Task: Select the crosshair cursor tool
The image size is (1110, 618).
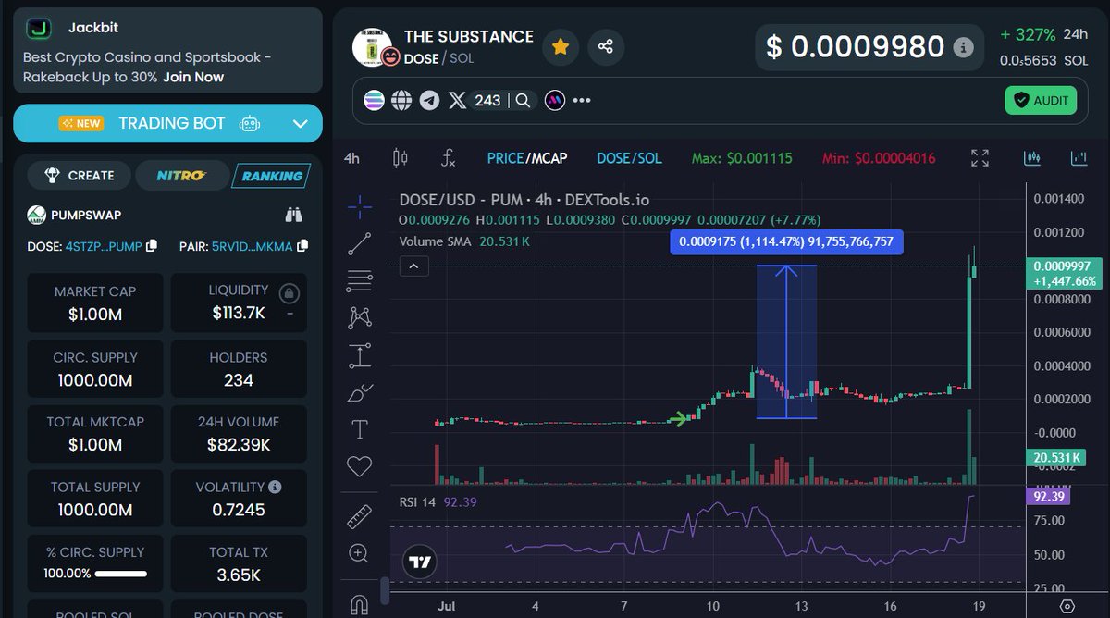Action: click(360, 206)
